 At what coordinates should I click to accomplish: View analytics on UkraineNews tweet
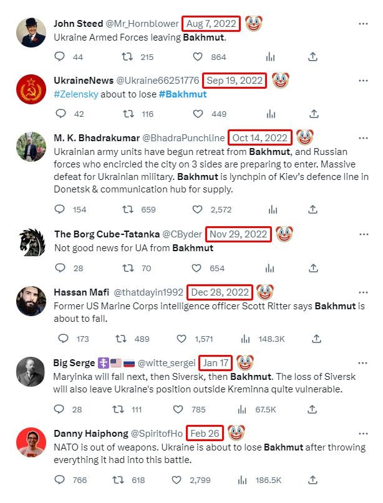[x=270, y=114]
